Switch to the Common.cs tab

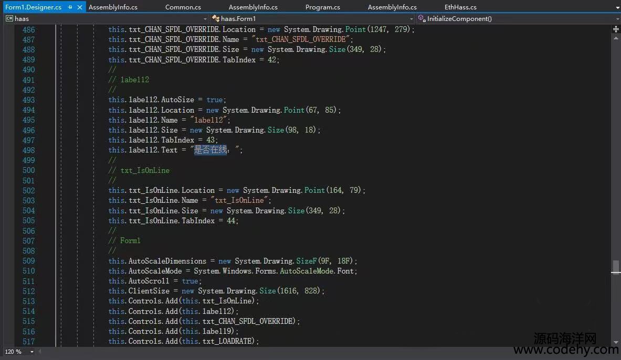point(183,7)
